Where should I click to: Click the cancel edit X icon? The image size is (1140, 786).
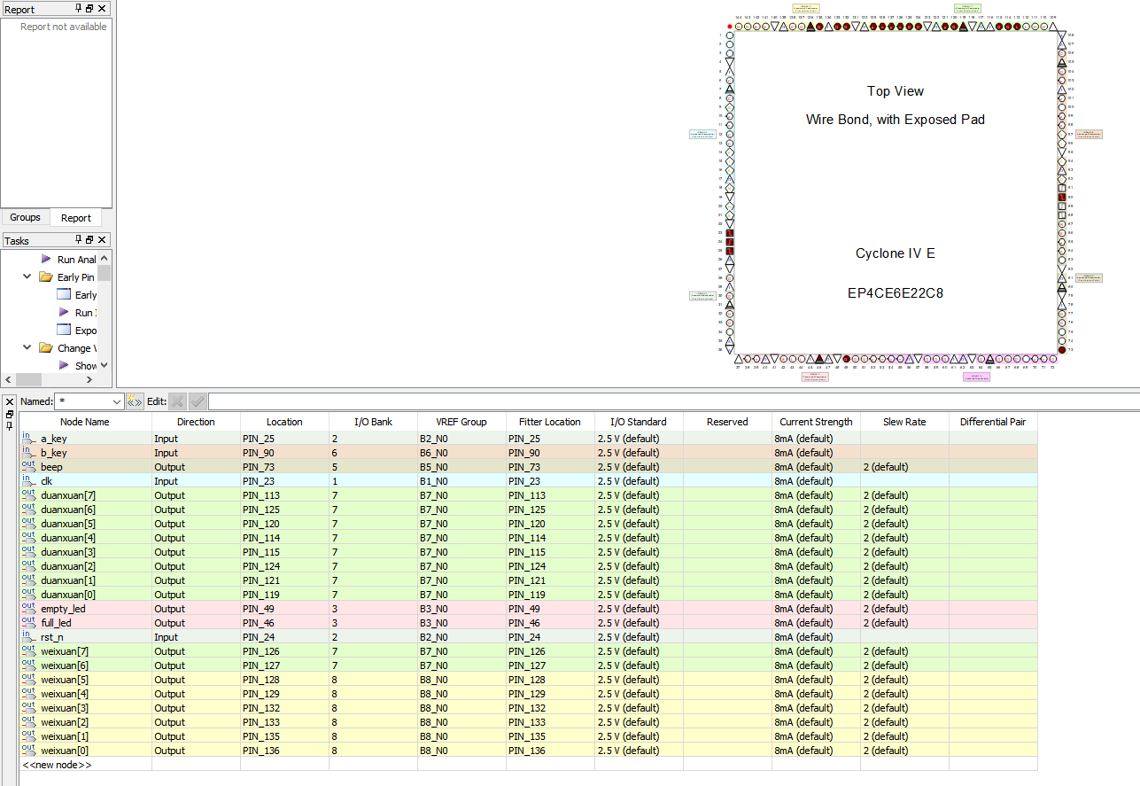coord(177,401)
